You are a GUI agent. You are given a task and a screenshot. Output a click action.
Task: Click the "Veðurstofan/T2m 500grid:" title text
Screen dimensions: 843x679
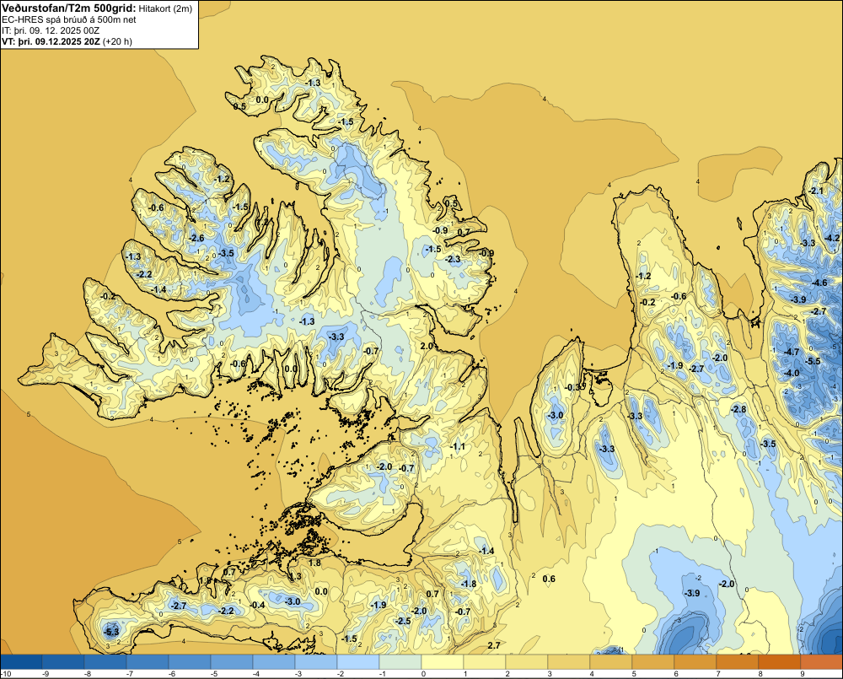coord(68,8)
